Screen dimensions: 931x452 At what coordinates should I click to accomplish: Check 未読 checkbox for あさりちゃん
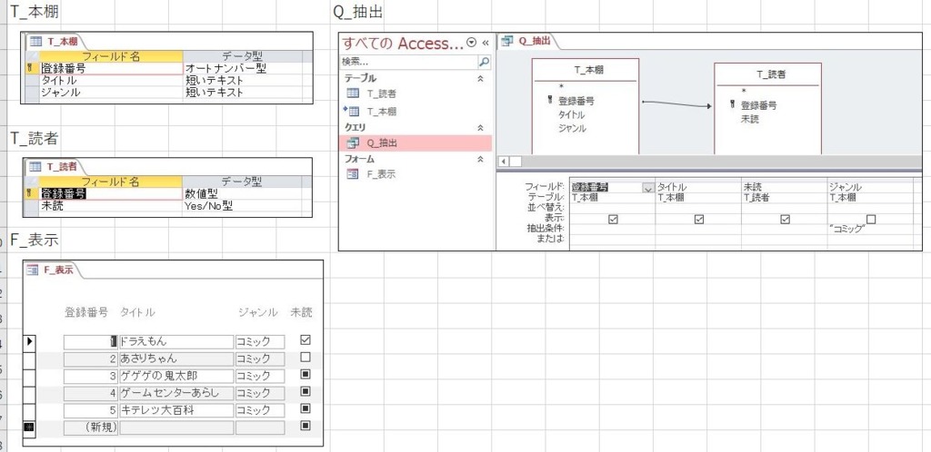pos(305,358)
